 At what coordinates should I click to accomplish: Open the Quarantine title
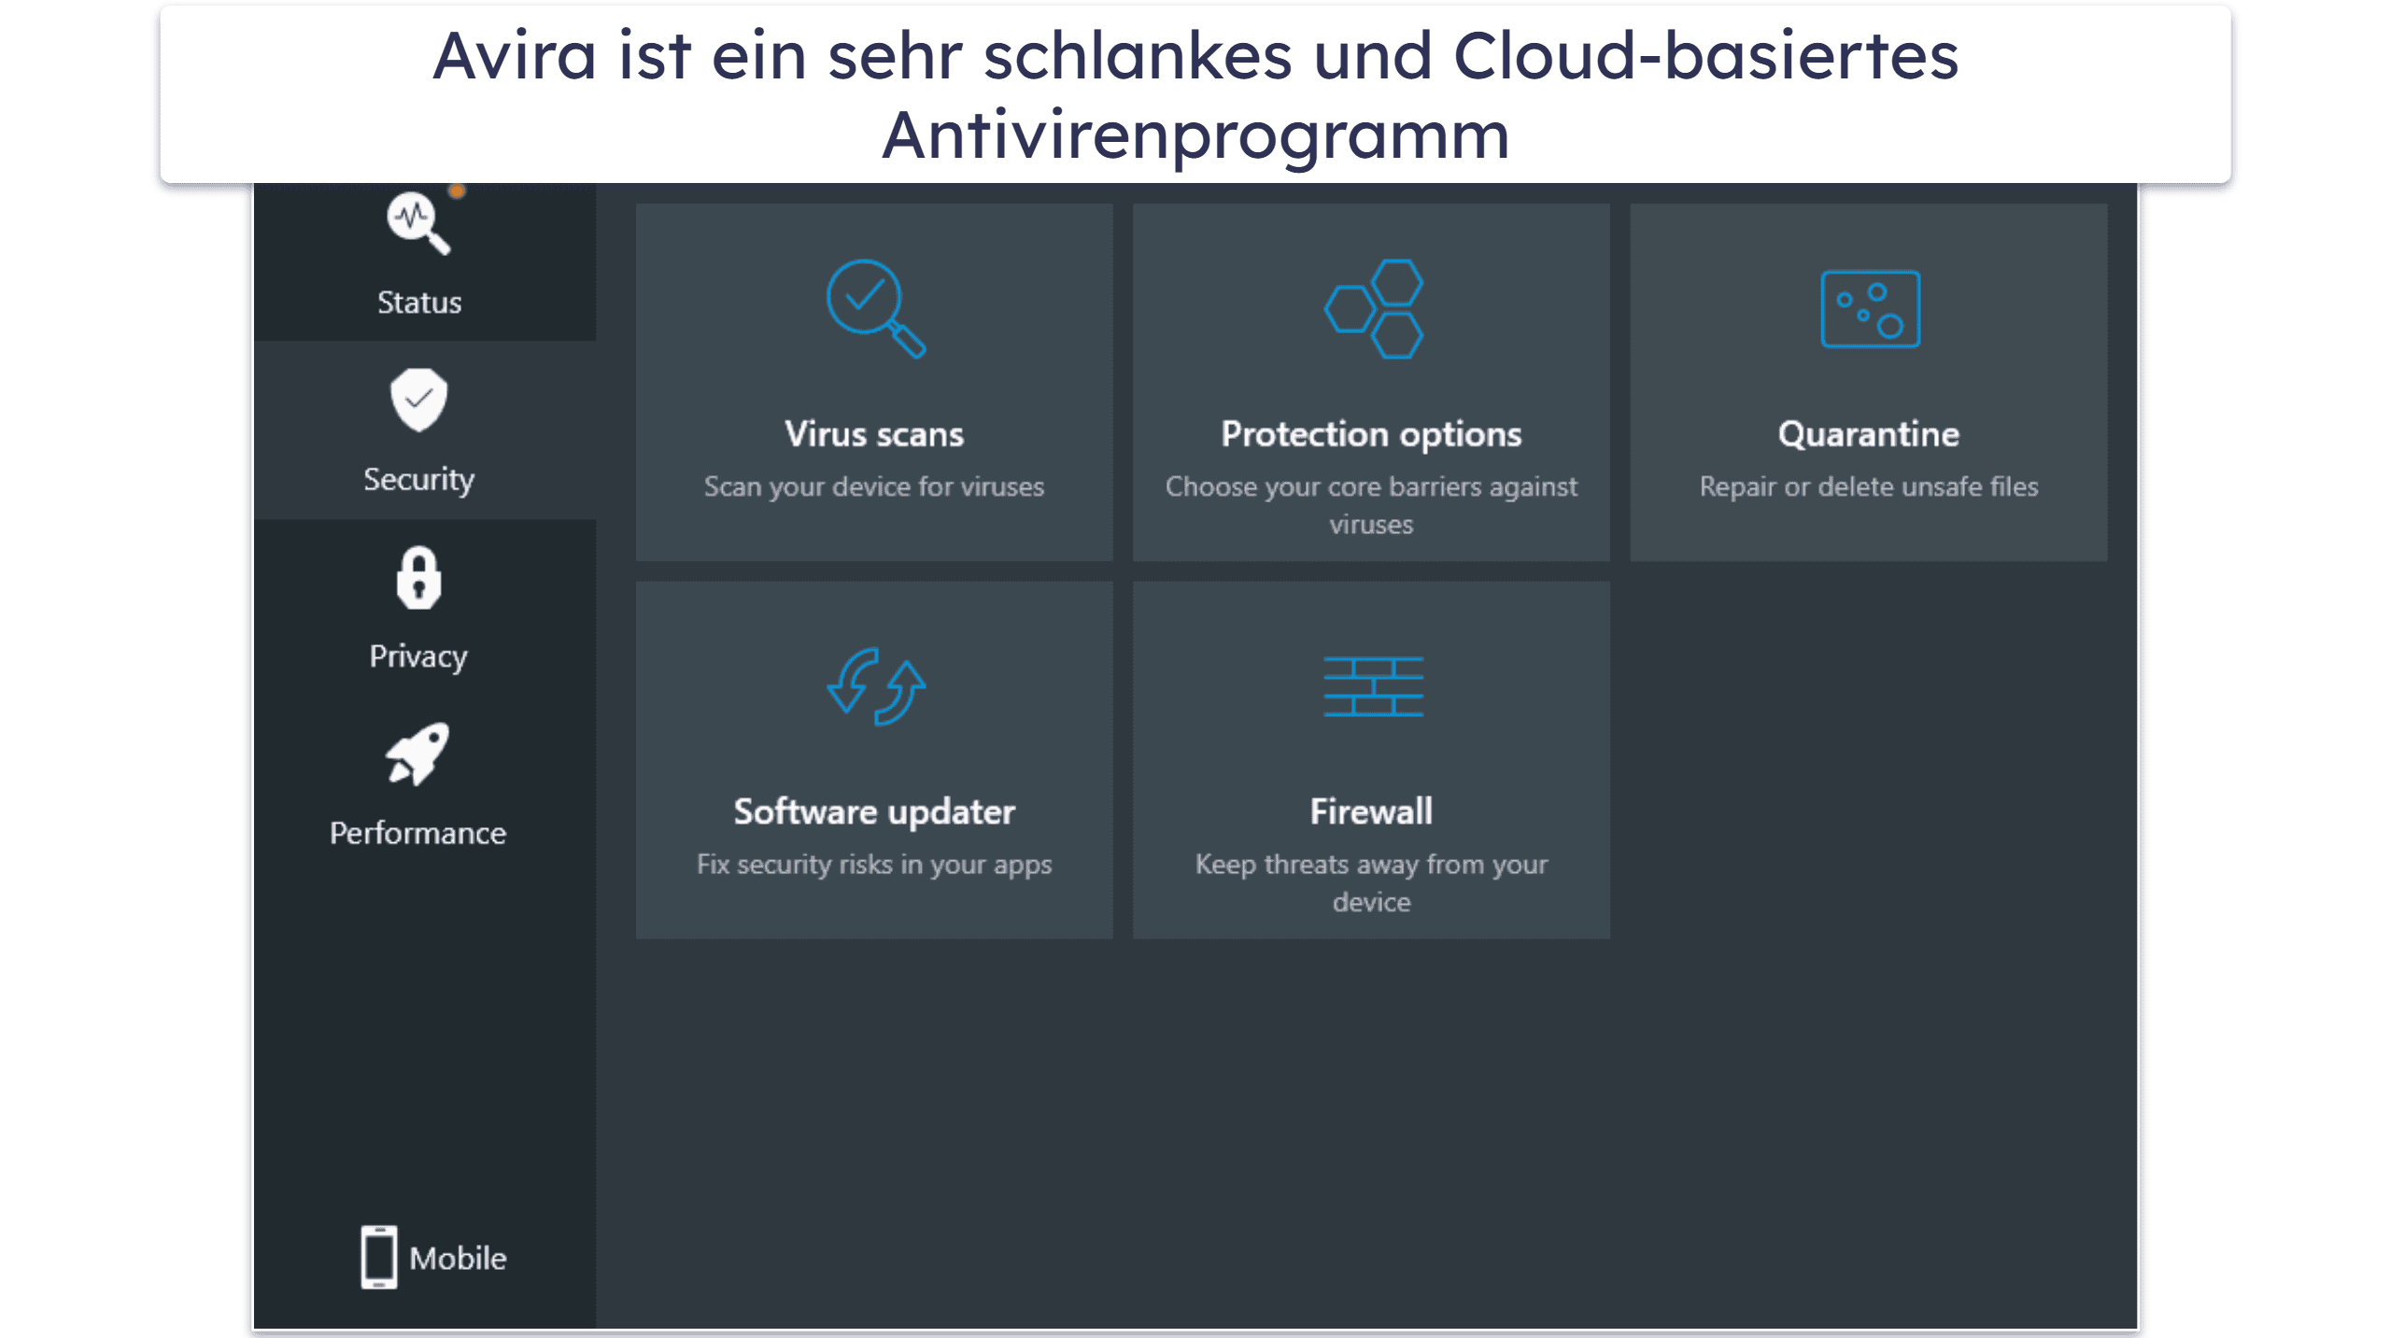coord(1869,435)
